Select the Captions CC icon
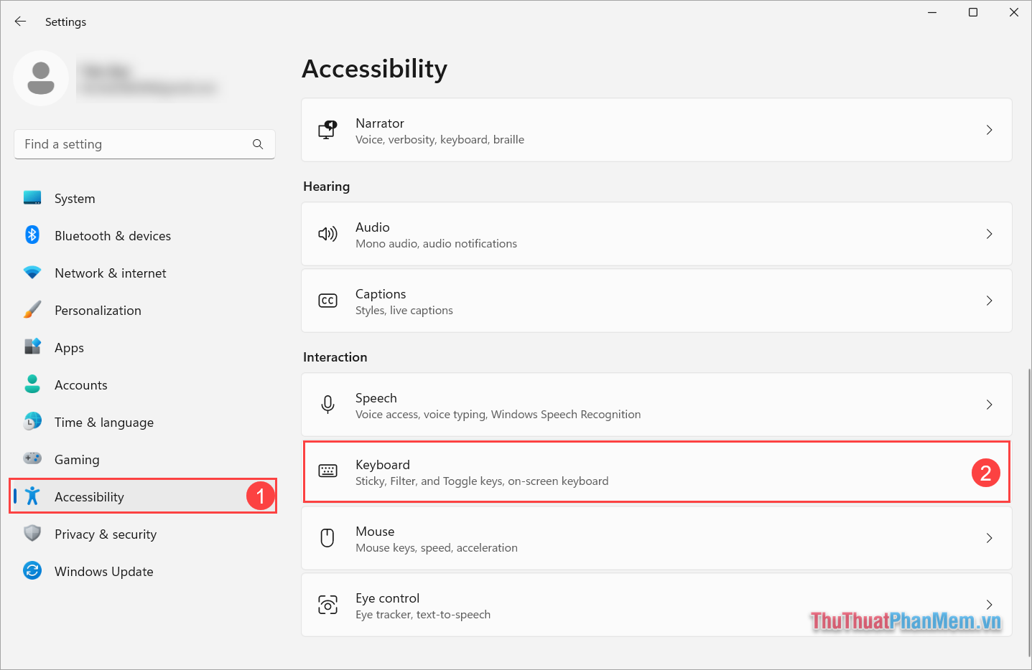Image resolution: width=1032 pixels, height=670 pixels. 328,301
